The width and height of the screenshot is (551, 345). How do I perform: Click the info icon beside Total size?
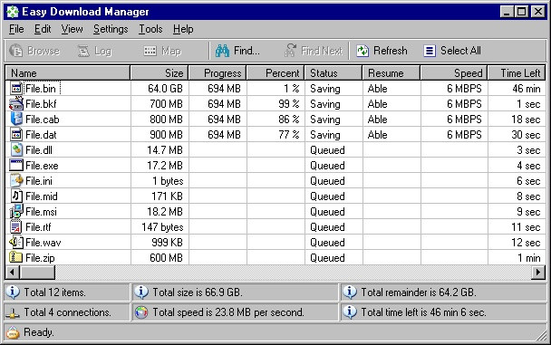(141, 292)
